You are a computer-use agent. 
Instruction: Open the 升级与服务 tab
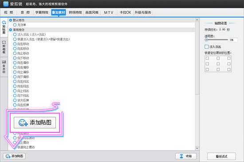[x=143, y=12]
